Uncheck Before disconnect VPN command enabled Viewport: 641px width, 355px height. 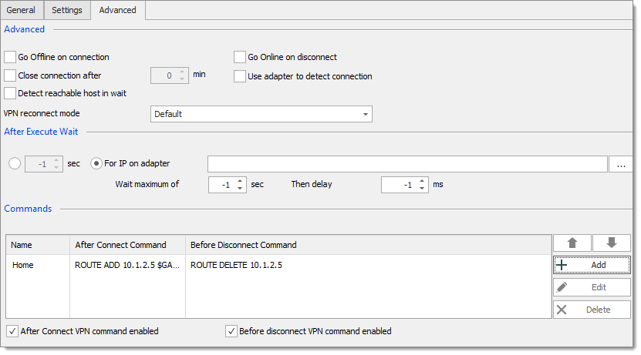231,331
